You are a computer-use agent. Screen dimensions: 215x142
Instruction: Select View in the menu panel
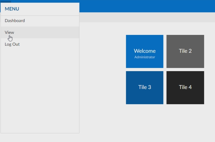coord(9,33)
